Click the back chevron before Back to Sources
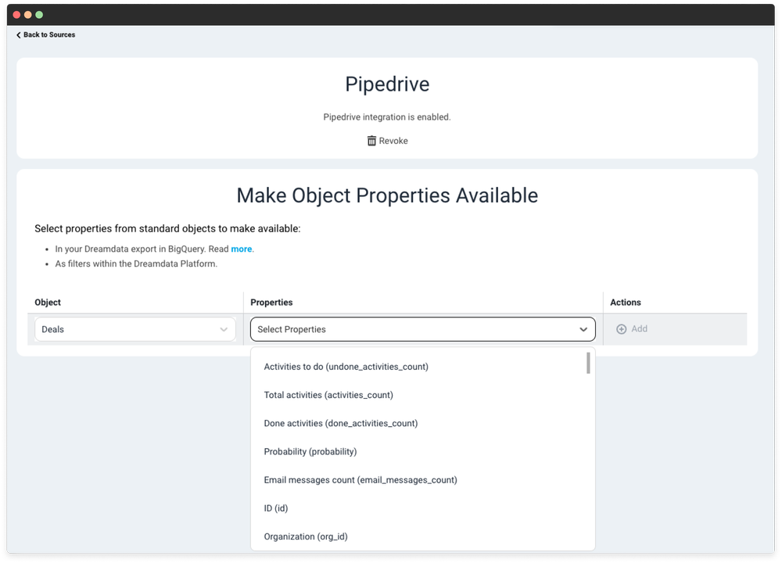This screenshot has width=782, height=563. click(18, 34)
